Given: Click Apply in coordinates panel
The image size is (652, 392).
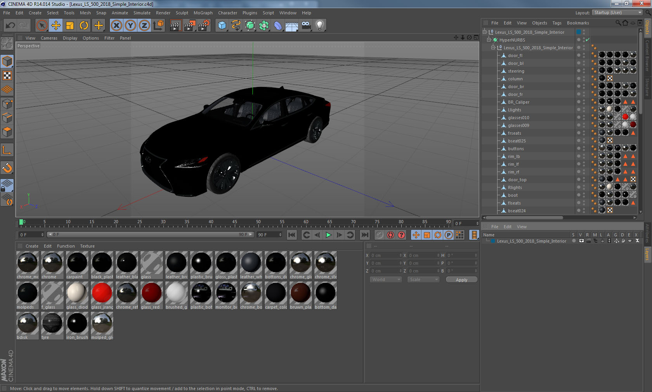Looking at the screenshot, I should pyautogui.click(x=461, y=279).
